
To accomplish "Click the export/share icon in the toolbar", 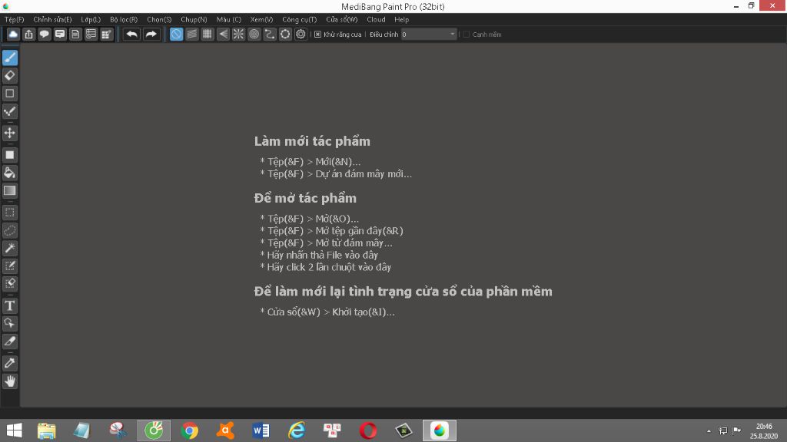I will click(28, 34).
